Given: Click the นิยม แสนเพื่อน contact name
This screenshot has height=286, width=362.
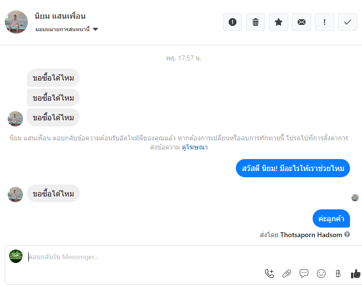Looking at the screenshot, I should tap(60, 16).
